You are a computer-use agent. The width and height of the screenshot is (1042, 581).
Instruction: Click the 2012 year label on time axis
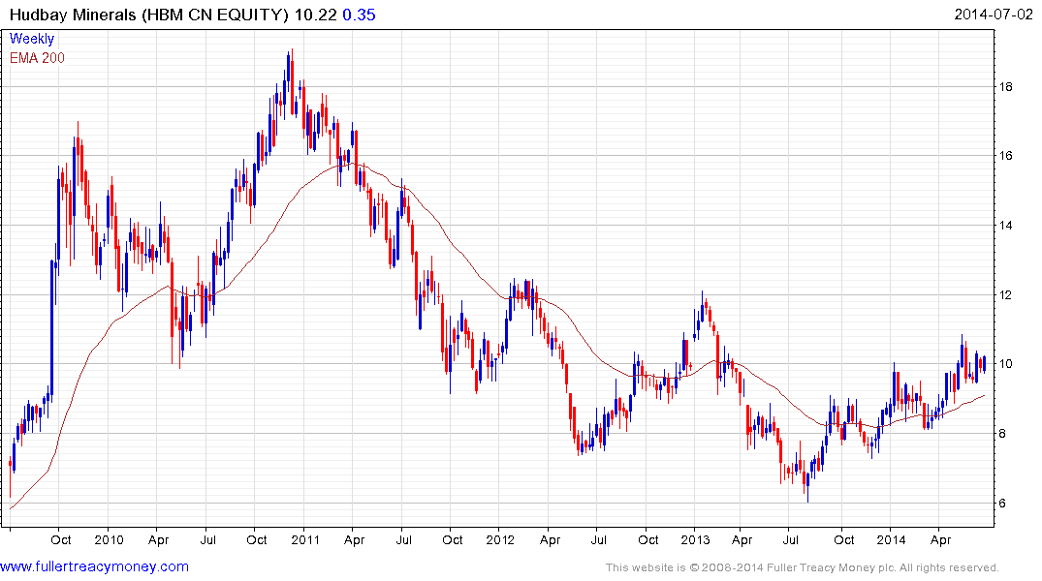click(x=500, y=539)
